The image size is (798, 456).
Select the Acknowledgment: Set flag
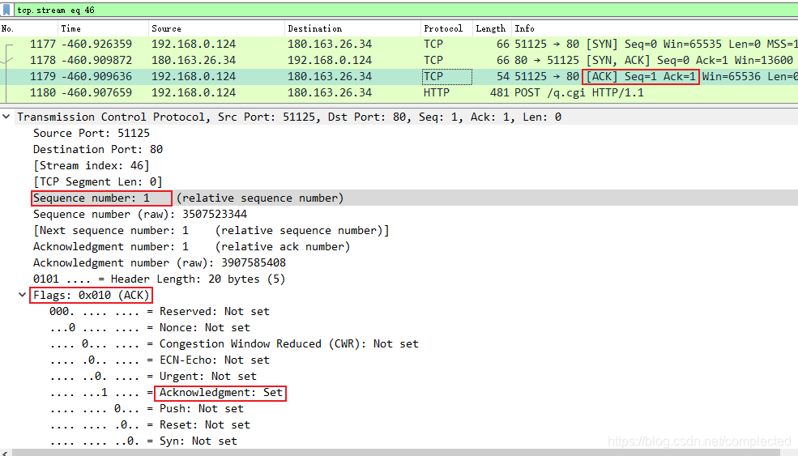point(166,393)
